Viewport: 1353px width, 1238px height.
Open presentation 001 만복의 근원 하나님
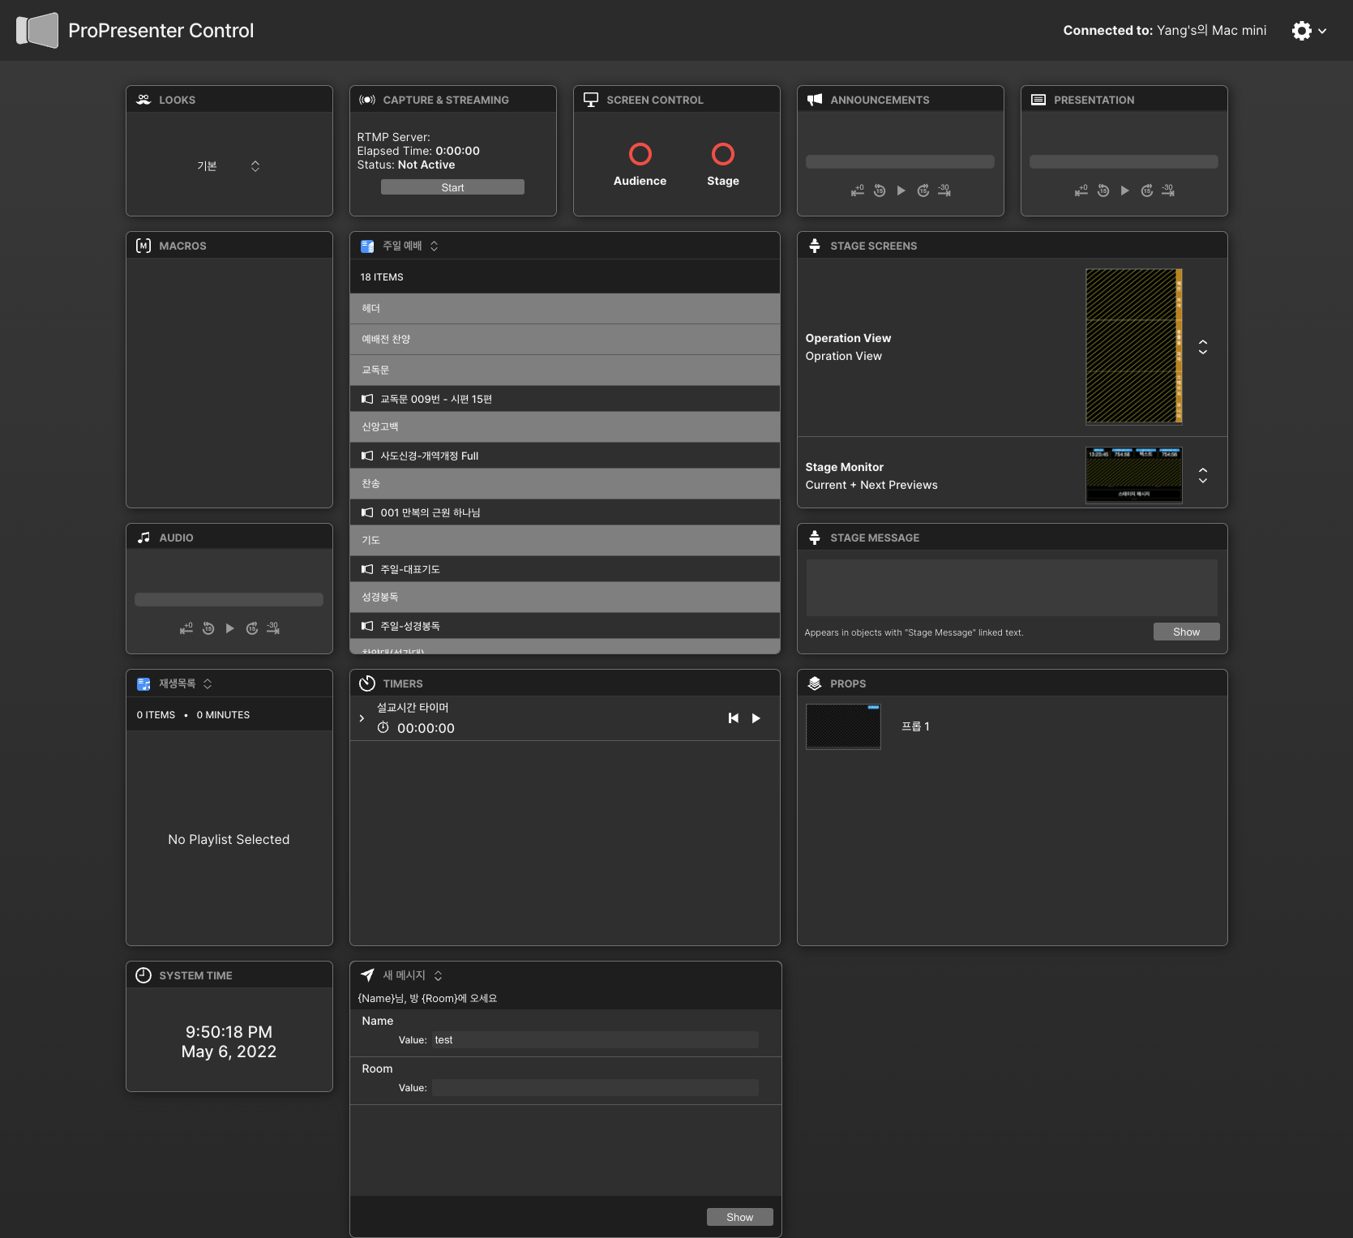[x=565, y=512]
